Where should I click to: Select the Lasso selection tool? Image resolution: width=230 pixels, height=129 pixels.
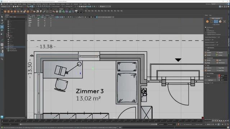coord(2,20)
